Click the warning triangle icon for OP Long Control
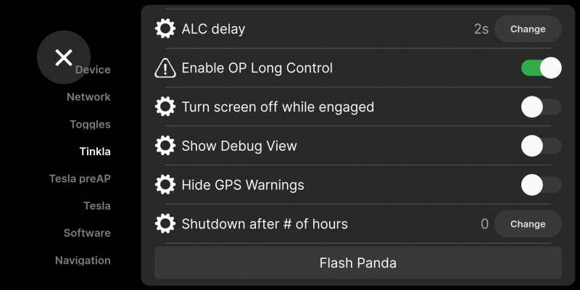This screenshot has height=290, width=580. pos(165,68)
